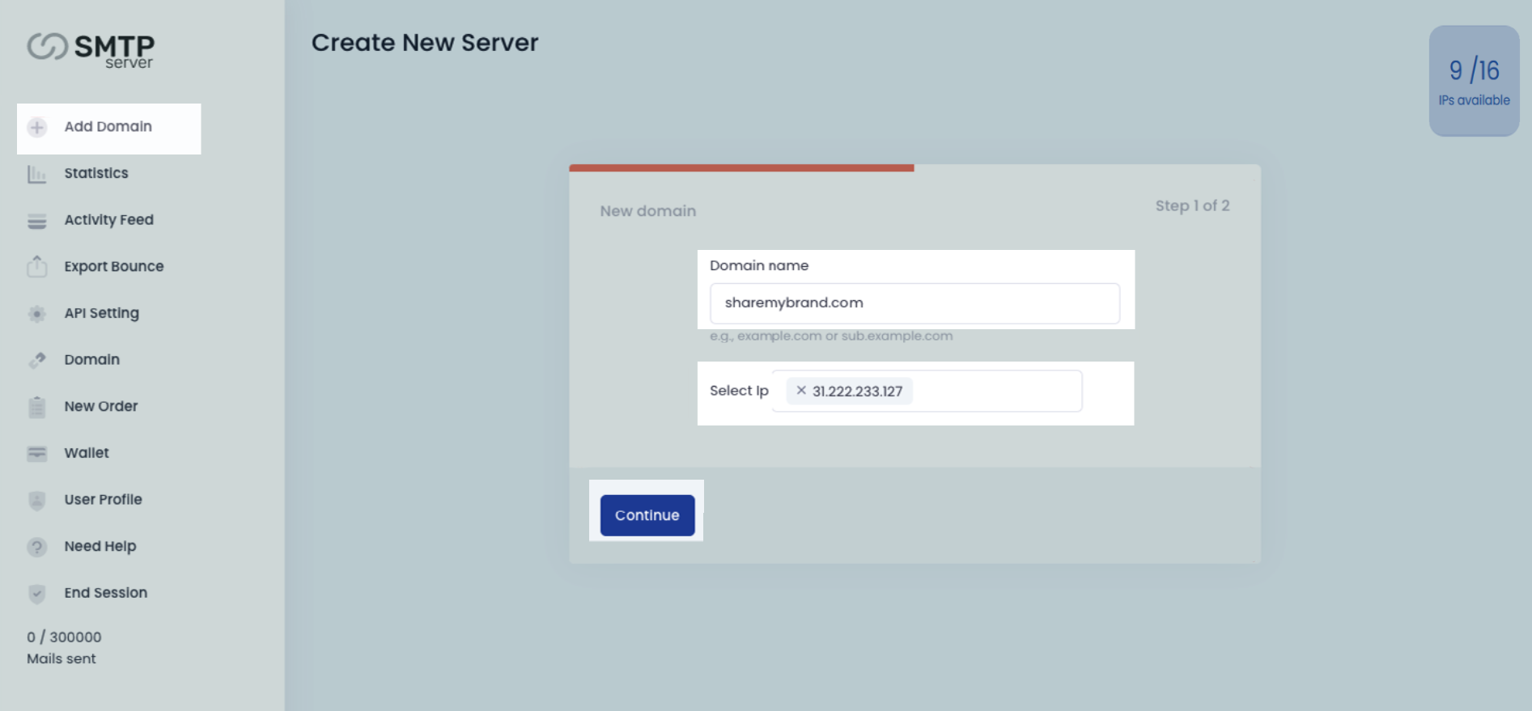Viewport: 1532px width, 711px height.
Task: Click the 9/16 IPs available badge
Action: [x=1474, y=81]
